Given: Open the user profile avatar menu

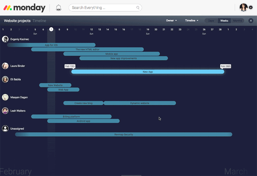Looking at the screenshot, I should click(243, 8).
